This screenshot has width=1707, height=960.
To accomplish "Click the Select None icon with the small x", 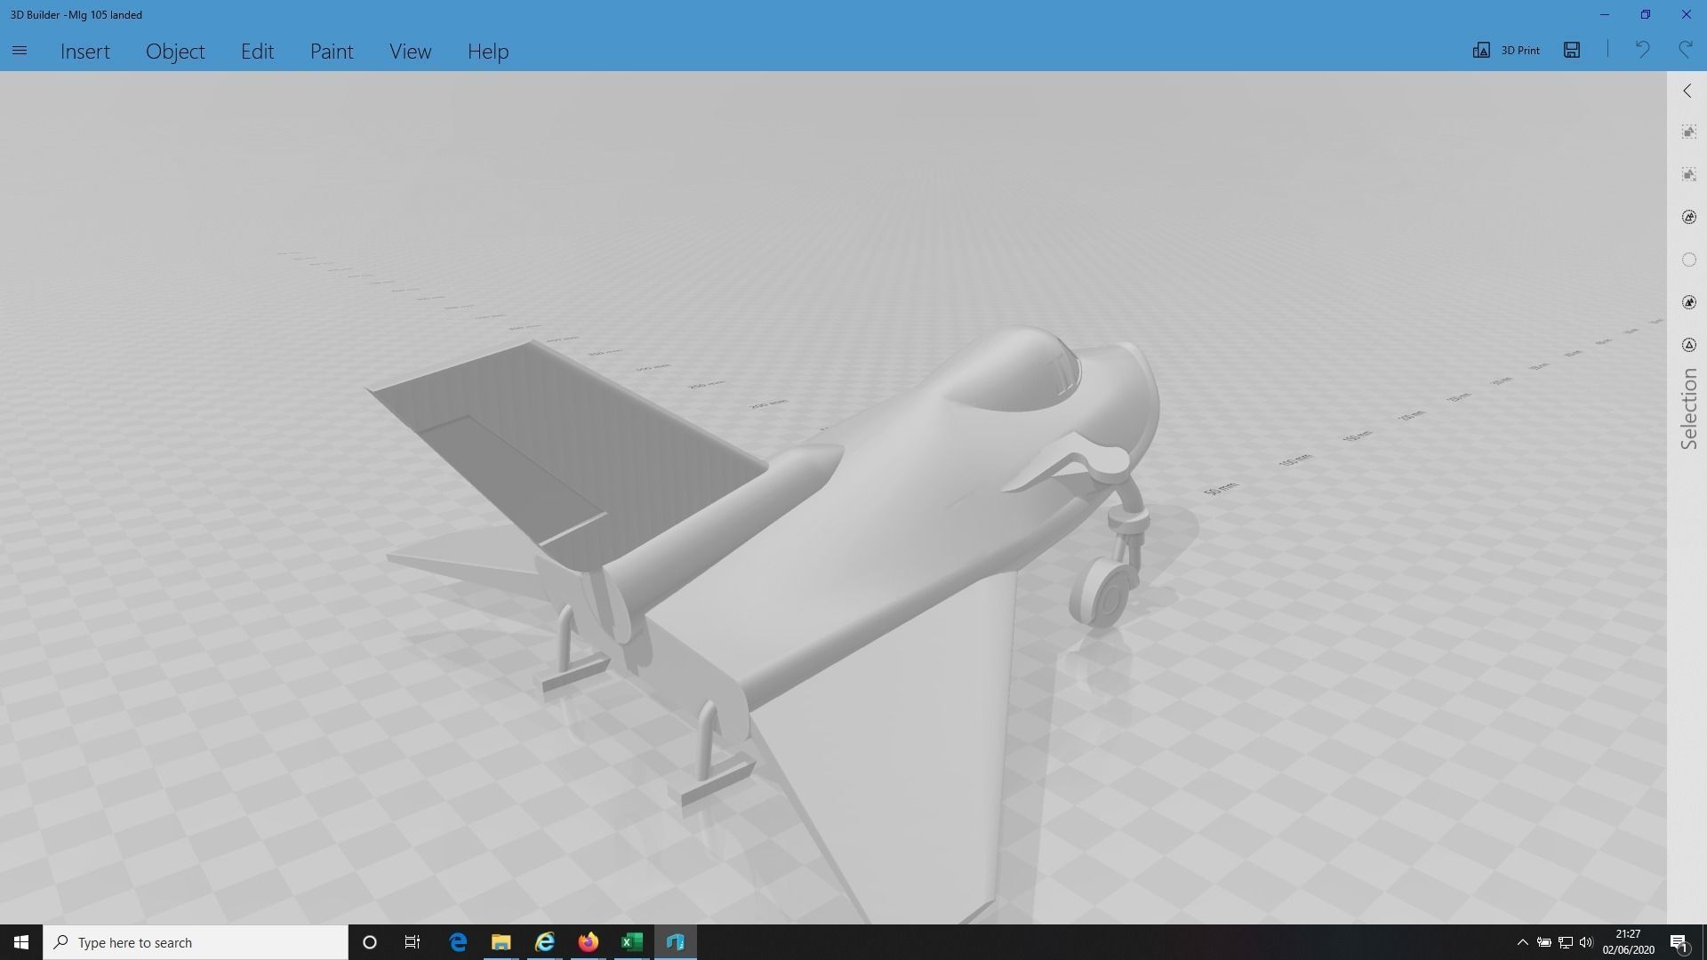I will [x=1689, y=174].
